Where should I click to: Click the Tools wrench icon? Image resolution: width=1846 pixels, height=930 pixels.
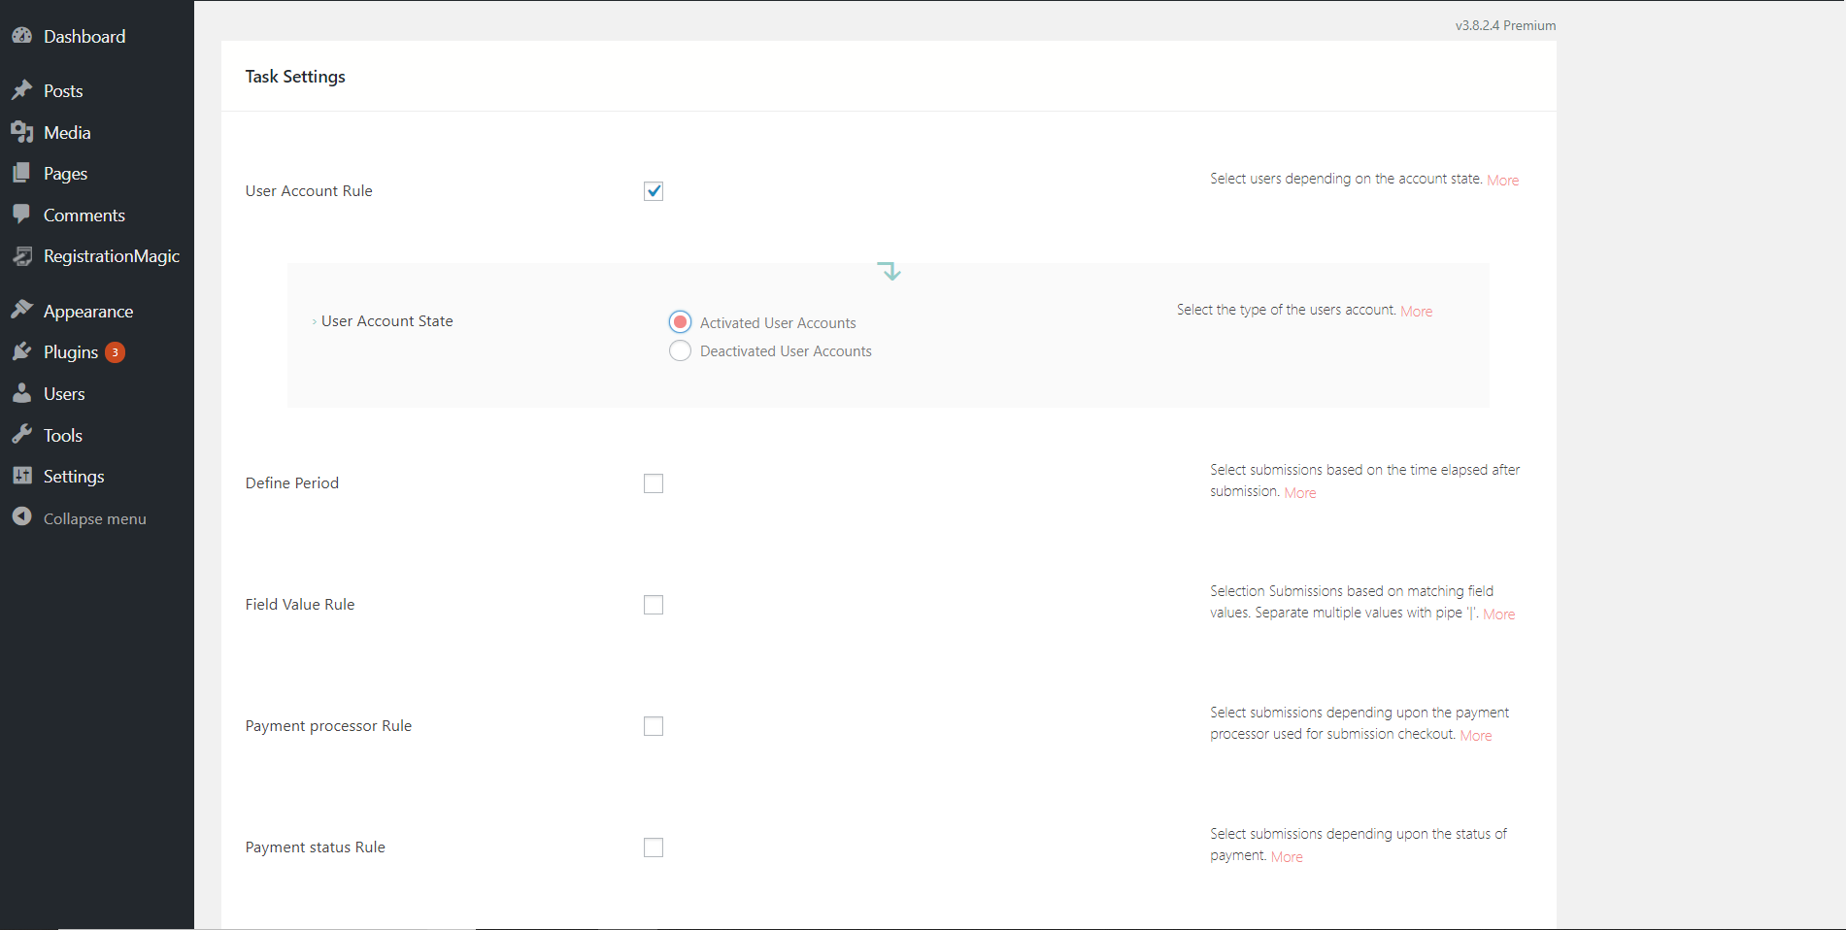pos(21,435)
